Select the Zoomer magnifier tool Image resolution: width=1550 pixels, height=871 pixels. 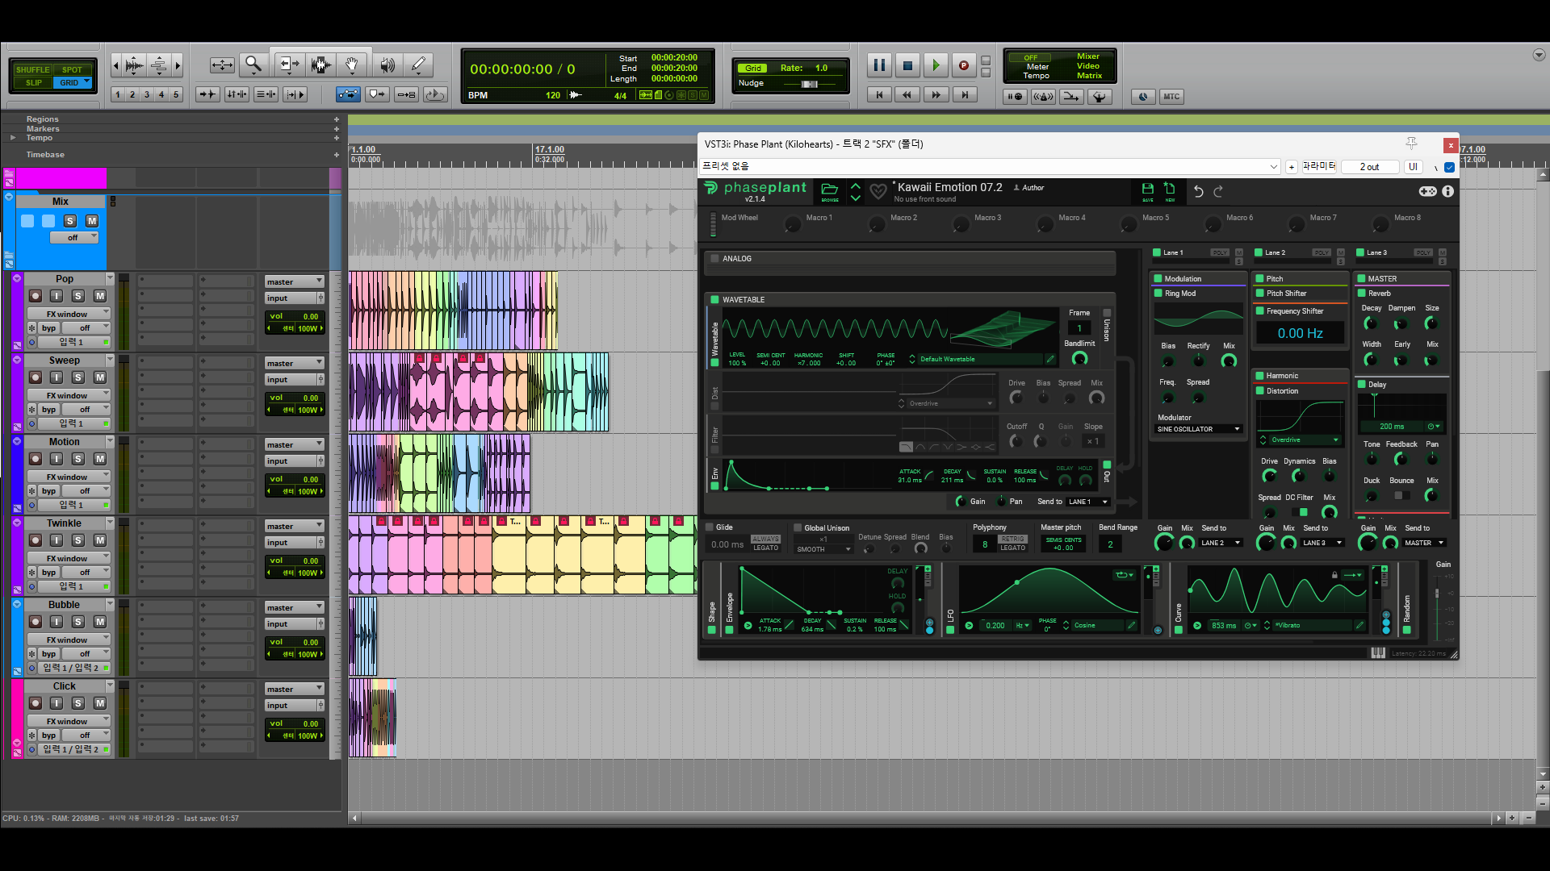coord(253,65)
